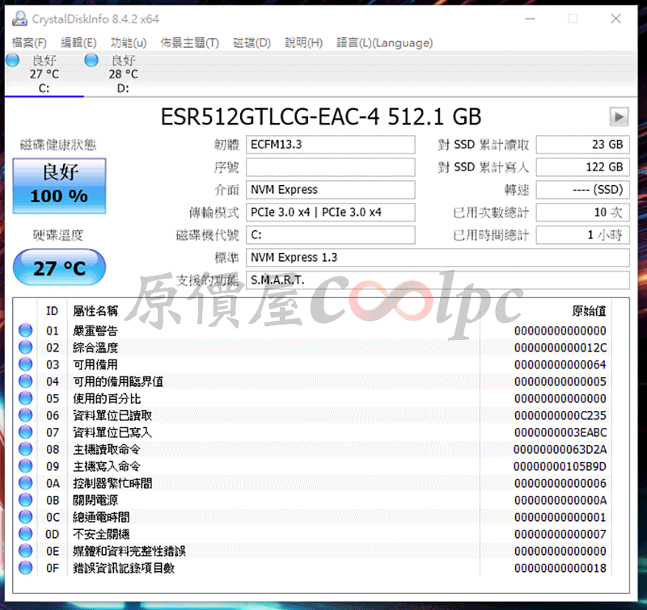Screen dimensions: 647x610
Task: Click the next disk arrow button
Action: coord(619,116)
